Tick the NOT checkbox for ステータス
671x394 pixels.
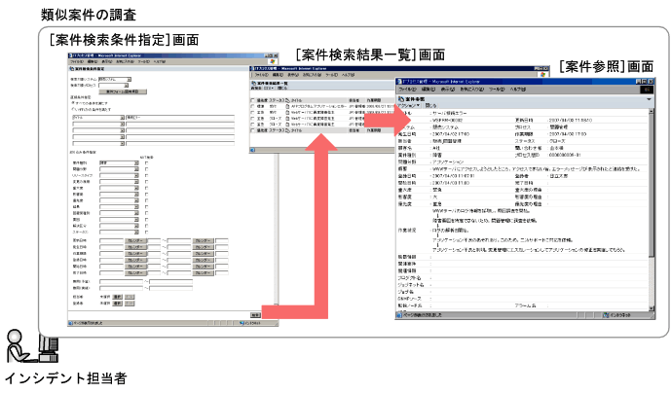click(147, 233)
